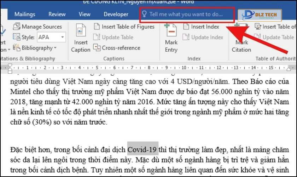
Task: Click the Insert Index icon
Action: point(186,27)
